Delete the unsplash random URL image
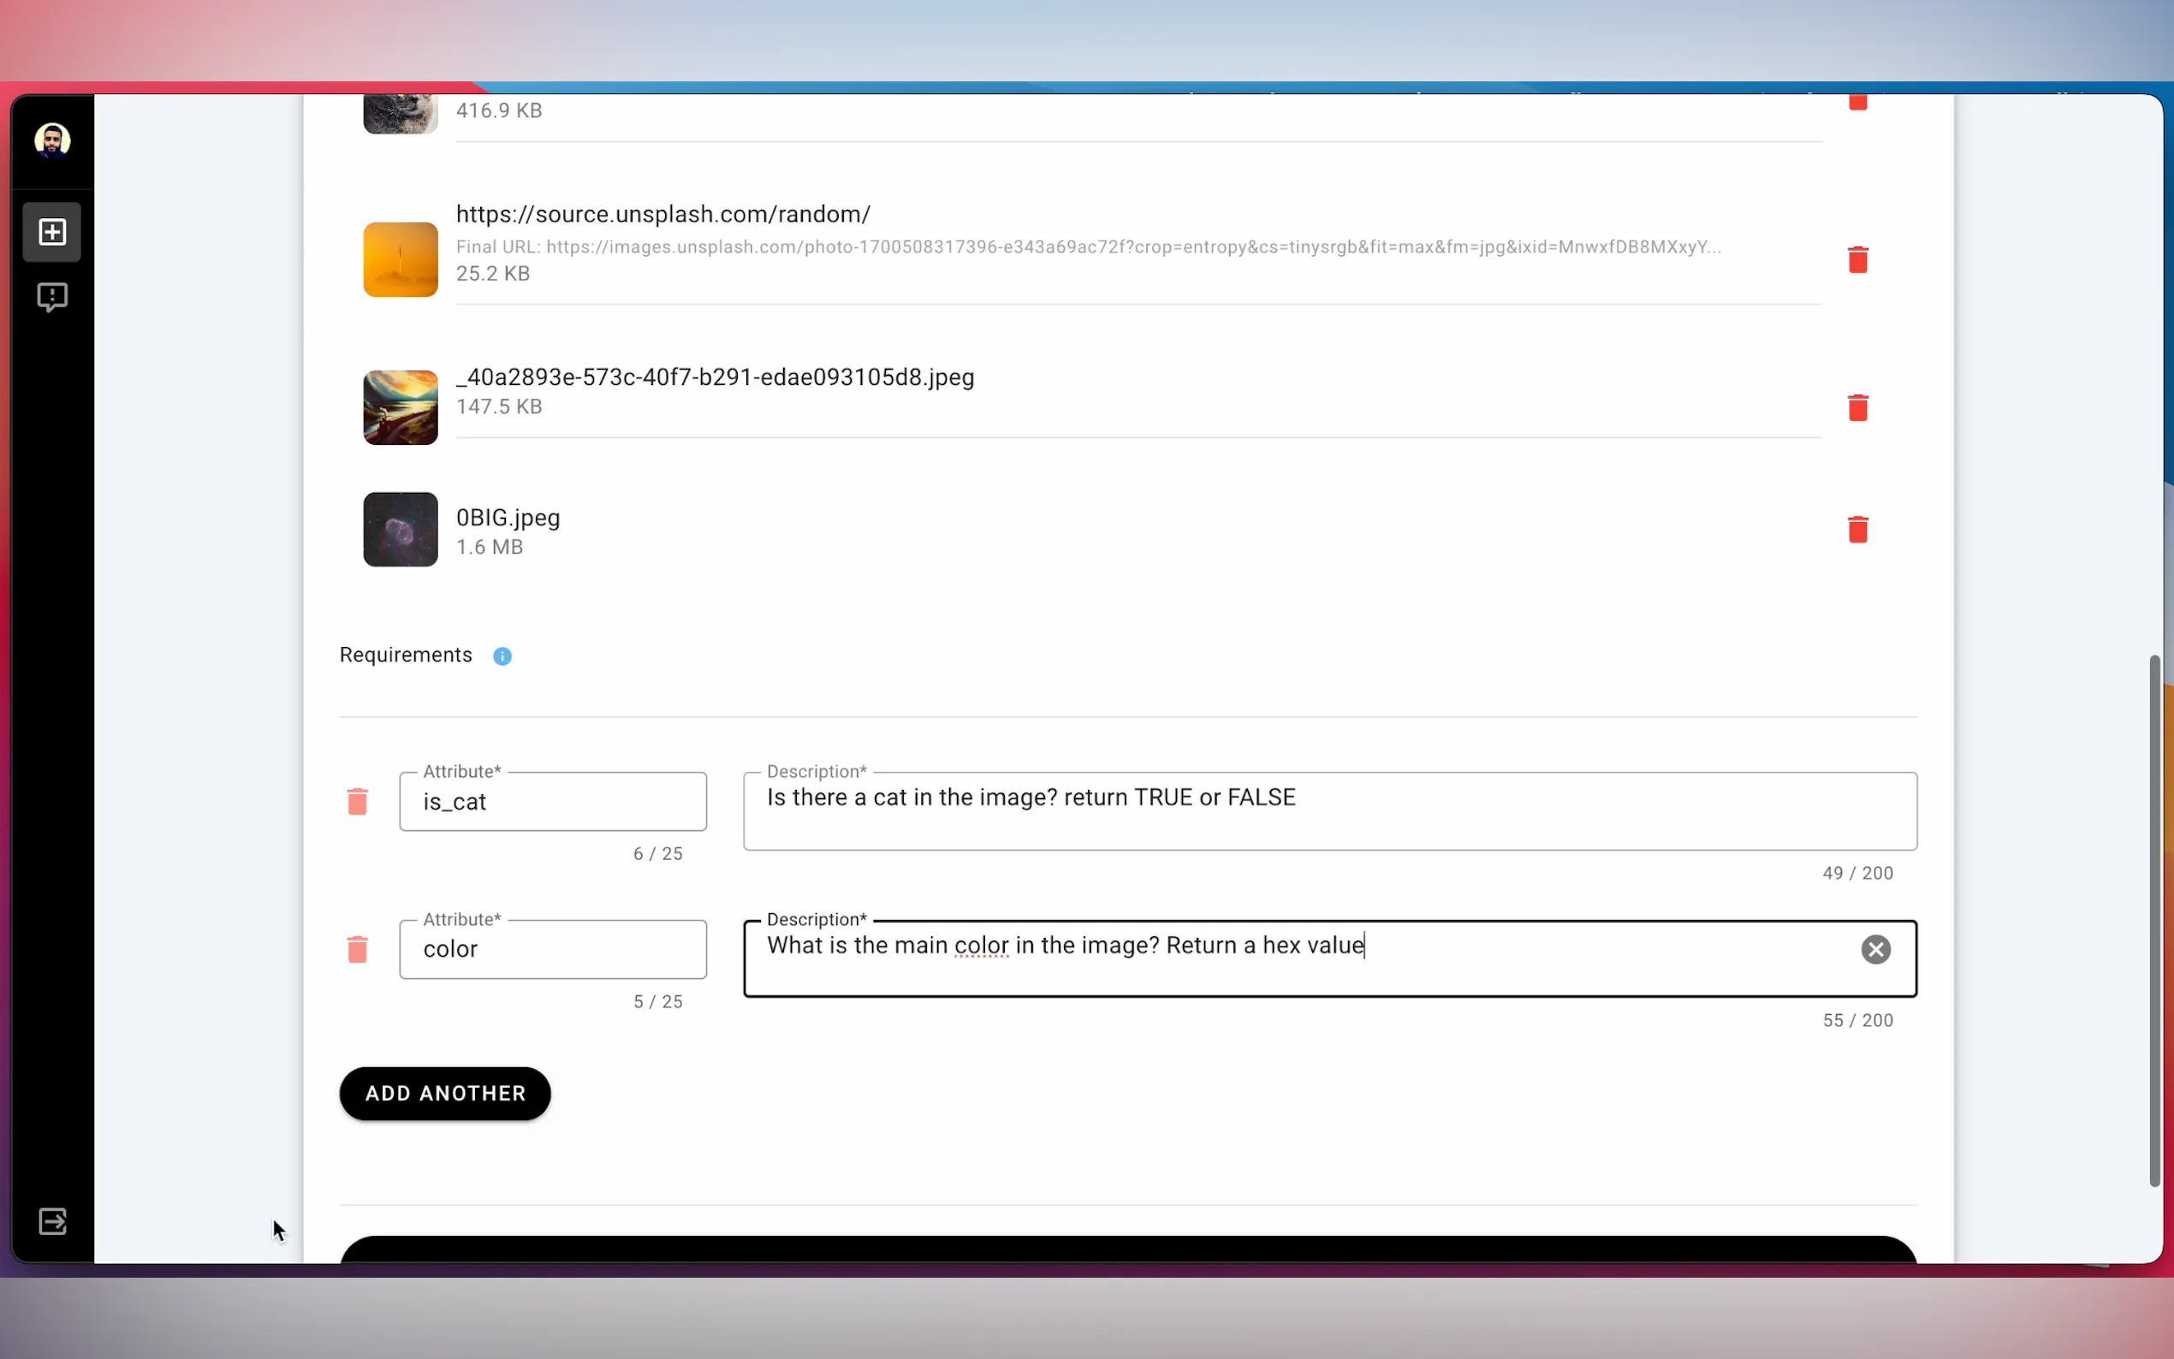 pyautogui.click(x=1856, y=260)
